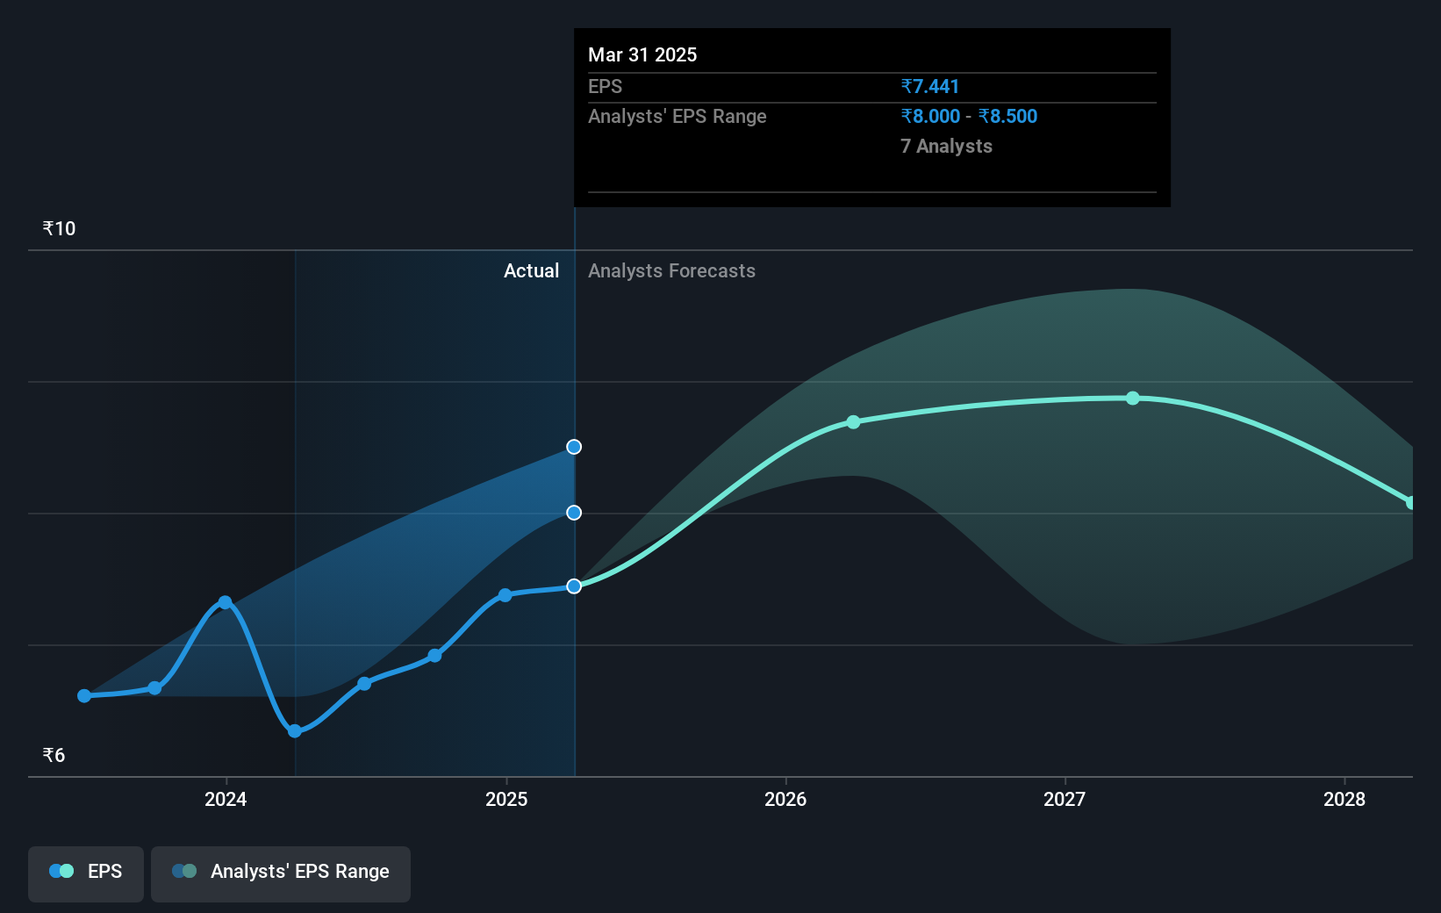Image resolution: width=1441 pixels, height=913 pixels.
Task: Select the forecast point just after 2026
Action: click(x=854, y=422)
